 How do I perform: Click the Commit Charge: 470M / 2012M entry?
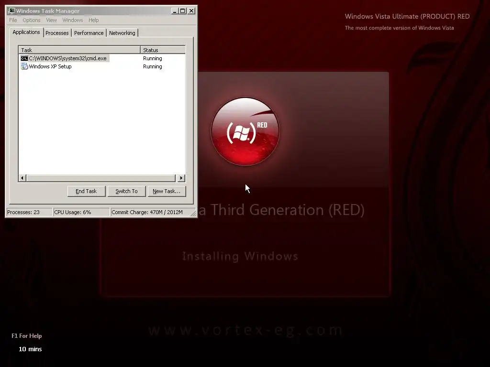point(150,212)
